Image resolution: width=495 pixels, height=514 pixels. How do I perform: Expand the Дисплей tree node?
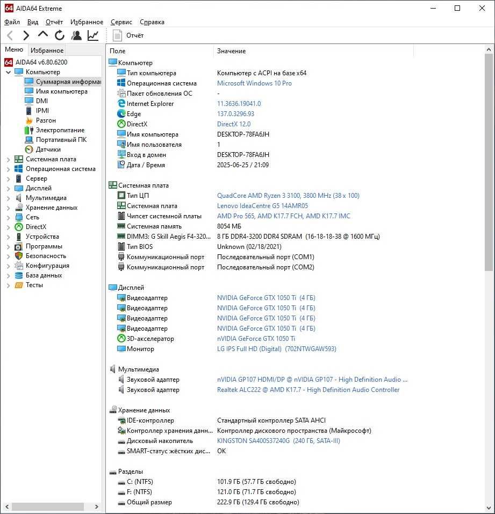click(x=9, y=189)
